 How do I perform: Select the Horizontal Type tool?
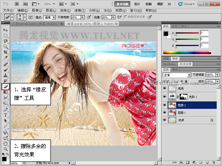[5, 115]
